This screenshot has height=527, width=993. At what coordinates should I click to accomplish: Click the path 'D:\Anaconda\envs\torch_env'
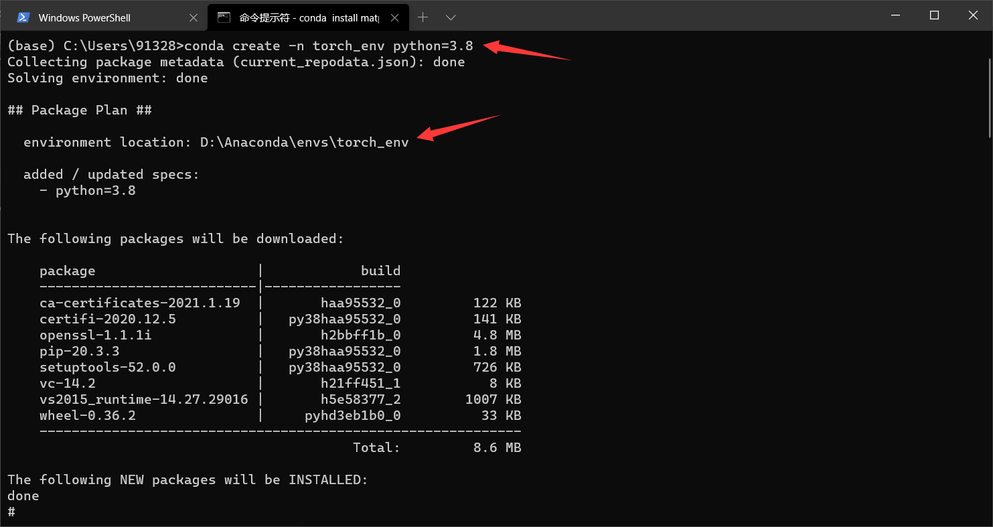(x=305, y=143)
